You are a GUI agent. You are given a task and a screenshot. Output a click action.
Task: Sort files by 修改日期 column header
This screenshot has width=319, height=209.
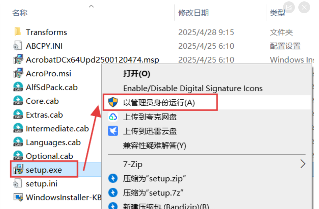tap(193, 13)
